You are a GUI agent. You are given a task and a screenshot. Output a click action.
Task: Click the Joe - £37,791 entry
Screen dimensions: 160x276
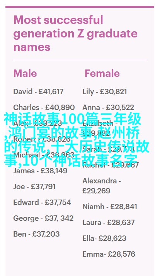coord(34,186)
